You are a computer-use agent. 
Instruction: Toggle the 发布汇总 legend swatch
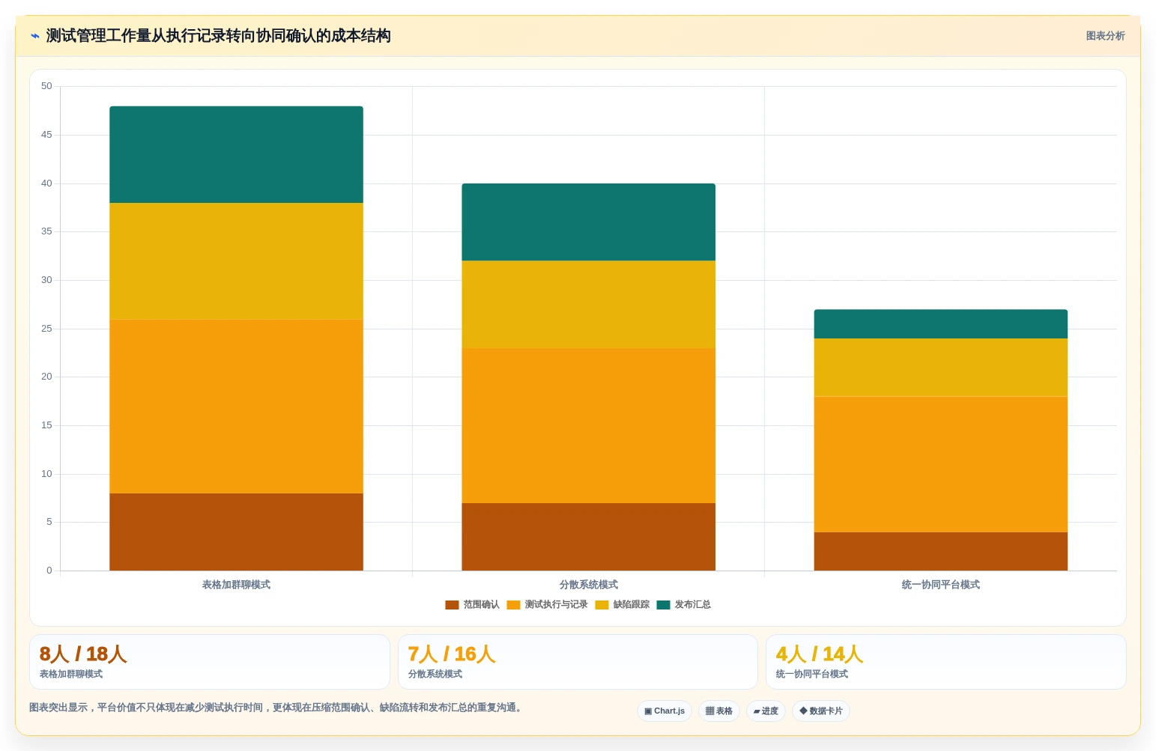[x=663, y=605]
